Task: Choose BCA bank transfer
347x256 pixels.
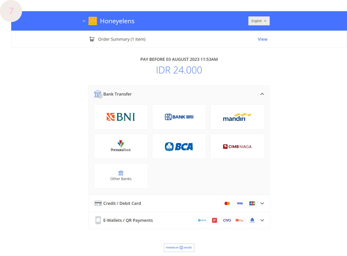Action: (x=179, y=146)
